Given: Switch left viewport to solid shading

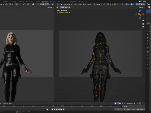Looking at the screenshot, I should point(43,4).
